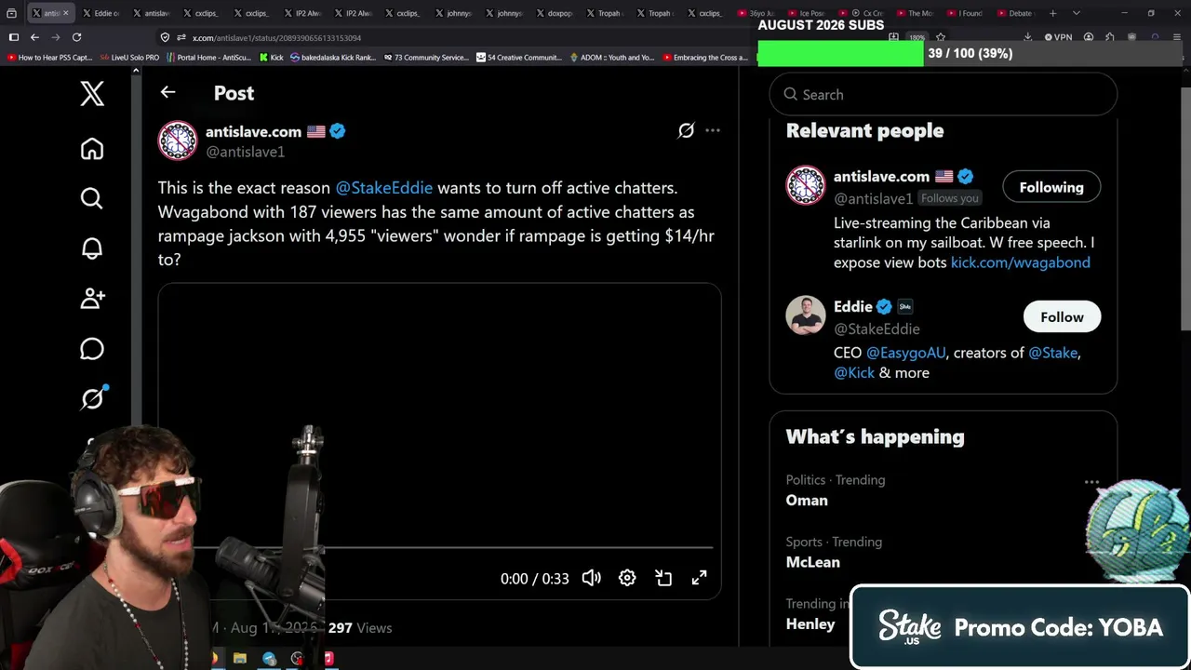Open the @Stake mention in Eddie's bio
The width and height of the screenshot is (1191, 670).
1052,353
